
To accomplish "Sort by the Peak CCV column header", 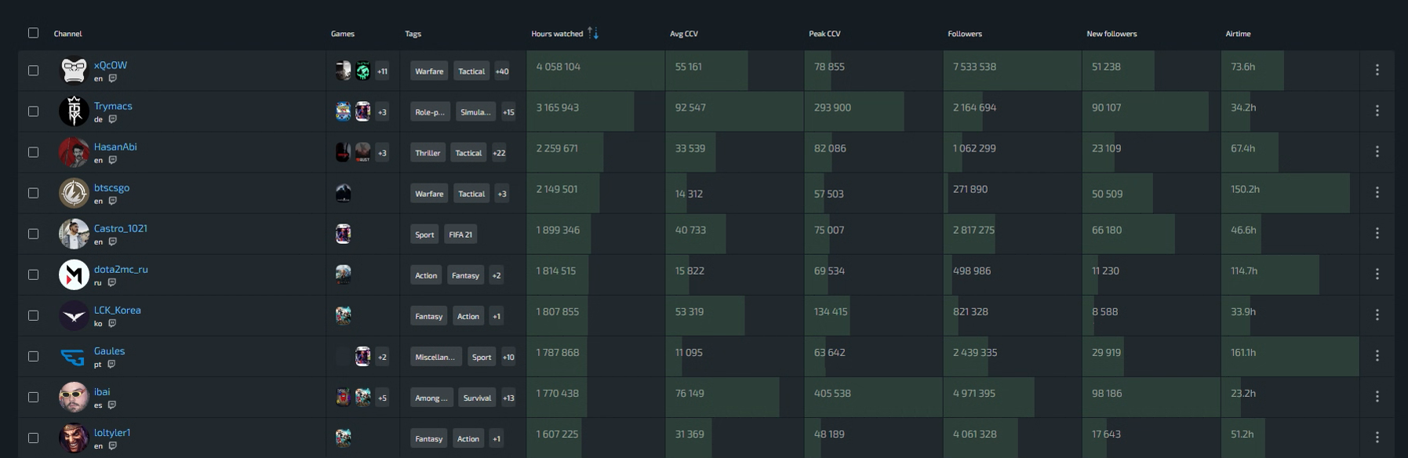I will (824, 34).
